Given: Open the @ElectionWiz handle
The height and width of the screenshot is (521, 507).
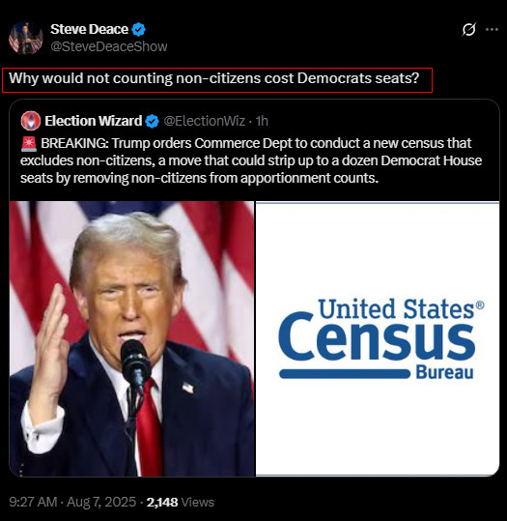Looking at the screenshot, I should point(204,121).
